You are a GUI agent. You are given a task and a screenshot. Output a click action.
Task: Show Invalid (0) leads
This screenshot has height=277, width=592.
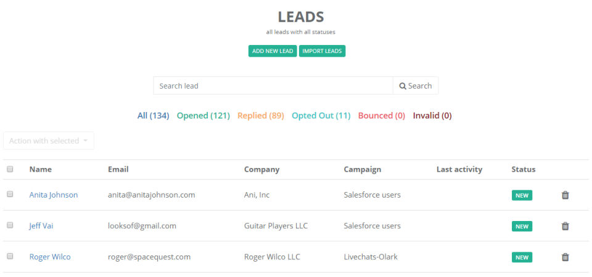pyautogui.click(x=432, y=116)
